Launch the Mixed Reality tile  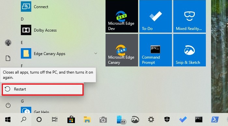(190, 16)
